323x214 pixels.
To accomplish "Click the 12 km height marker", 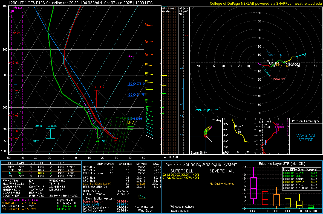I will (x=16, y=33).
